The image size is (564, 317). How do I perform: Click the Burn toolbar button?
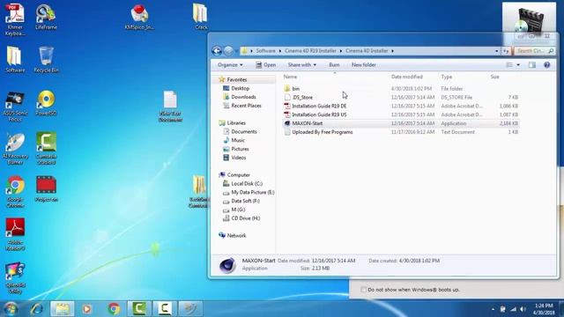[x=334, y=65]
